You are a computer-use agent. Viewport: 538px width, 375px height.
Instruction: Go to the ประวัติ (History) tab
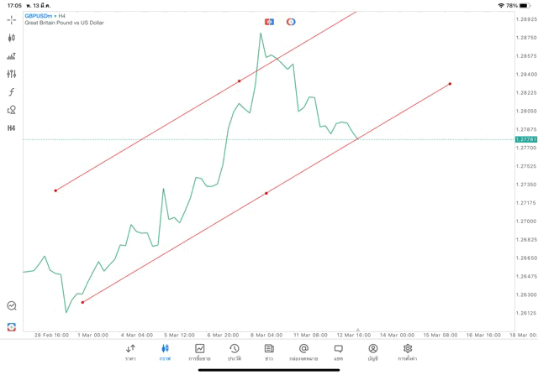[x=235, y=352]
